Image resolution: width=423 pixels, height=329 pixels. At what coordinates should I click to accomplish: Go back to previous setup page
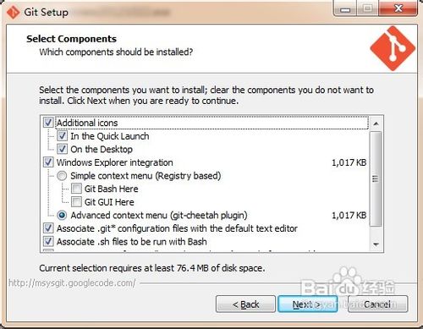point(245,304)
